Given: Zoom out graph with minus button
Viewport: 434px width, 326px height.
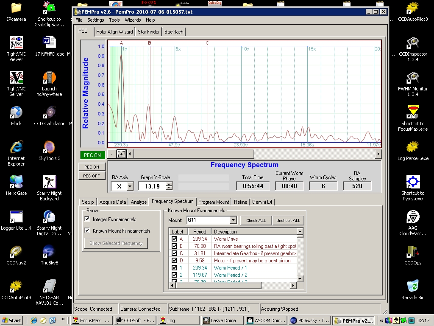Looking at the screenshot, I should click(x=112, y=154).
